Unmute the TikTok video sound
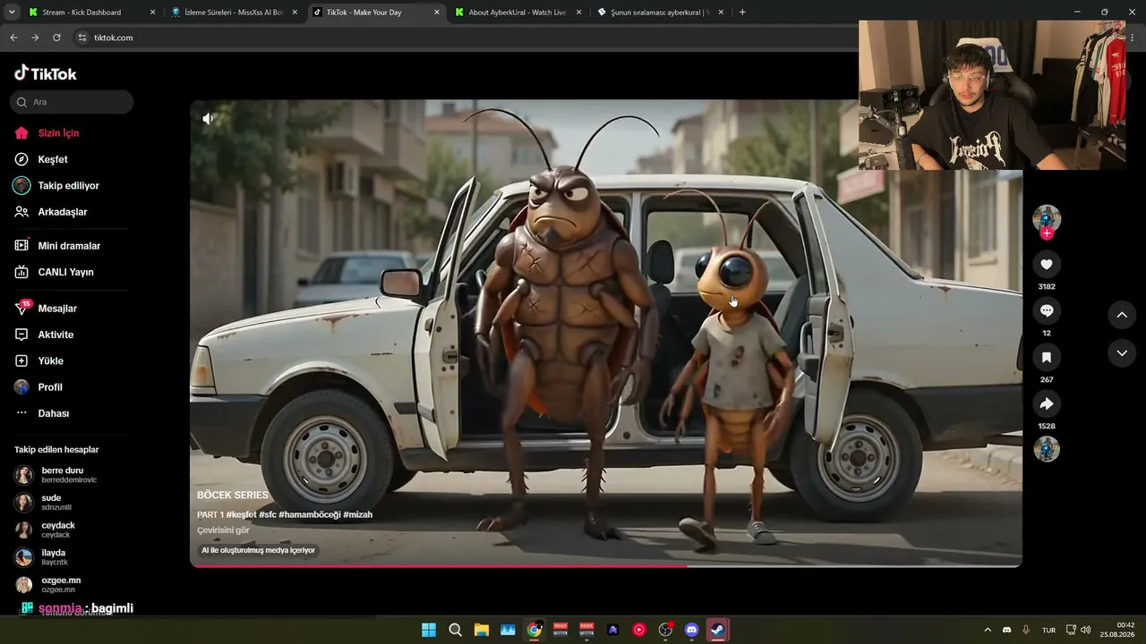This screenshot has width=1146, height=644. (x=208, y=118)
